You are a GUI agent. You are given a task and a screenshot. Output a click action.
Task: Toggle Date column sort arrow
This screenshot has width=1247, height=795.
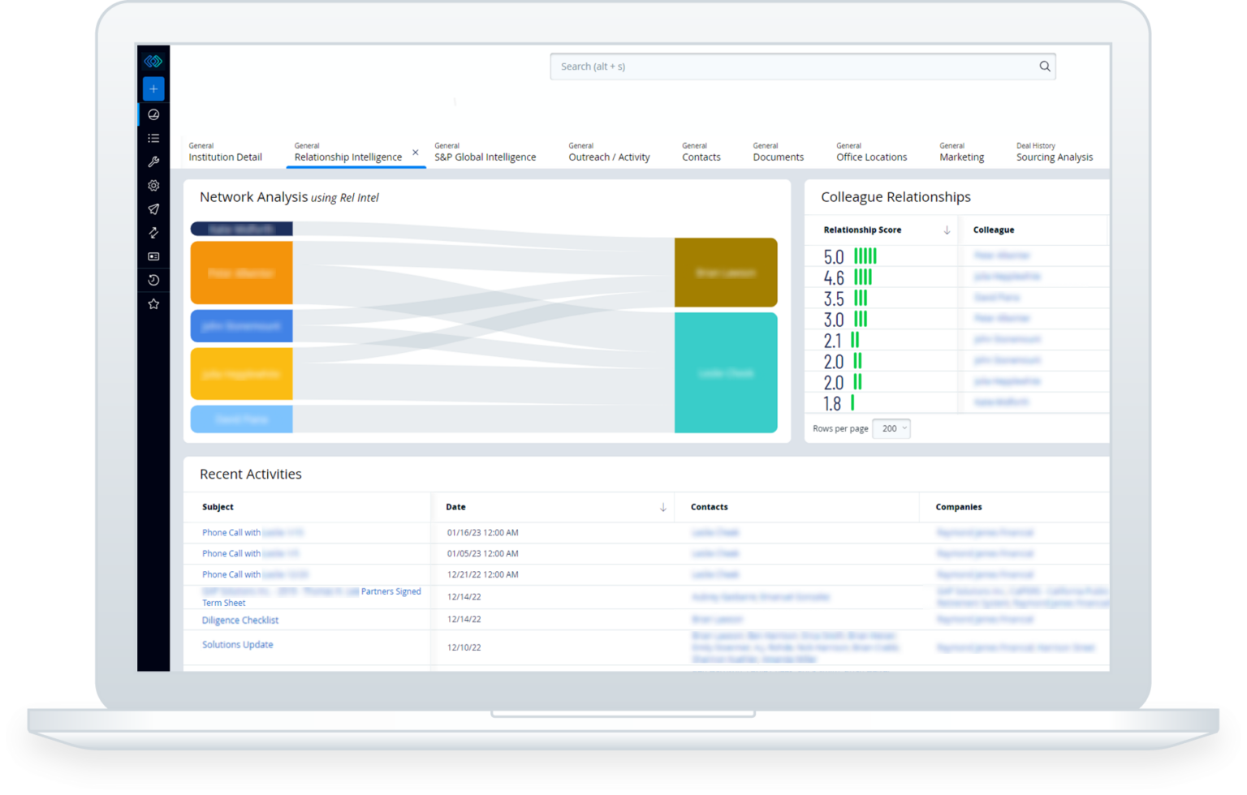pyautogui.click(x=663, y=507)
